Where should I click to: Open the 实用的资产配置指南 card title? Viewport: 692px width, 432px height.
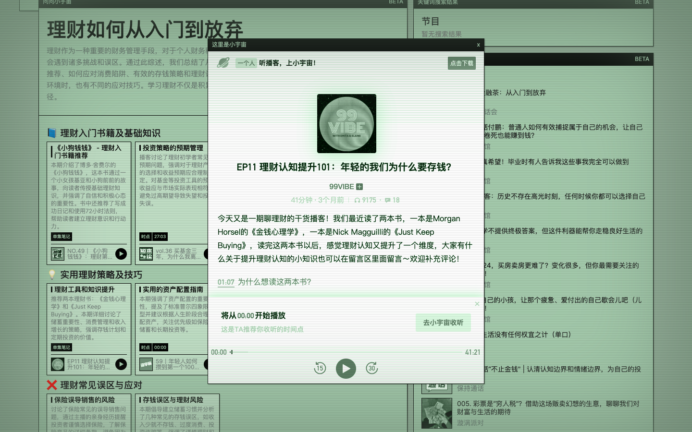(x=173, y=289)
